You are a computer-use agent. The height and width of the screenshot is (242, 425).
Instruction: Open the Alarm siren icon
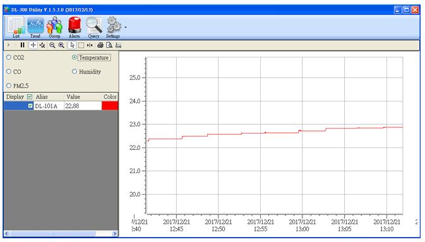coord(75,27)
